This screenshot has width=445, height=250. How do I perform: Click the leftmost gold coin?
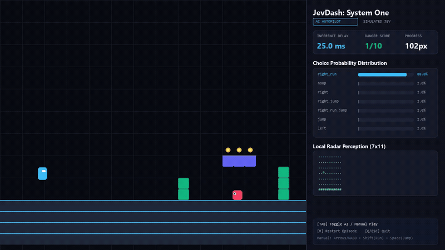(x=228, y=150)
